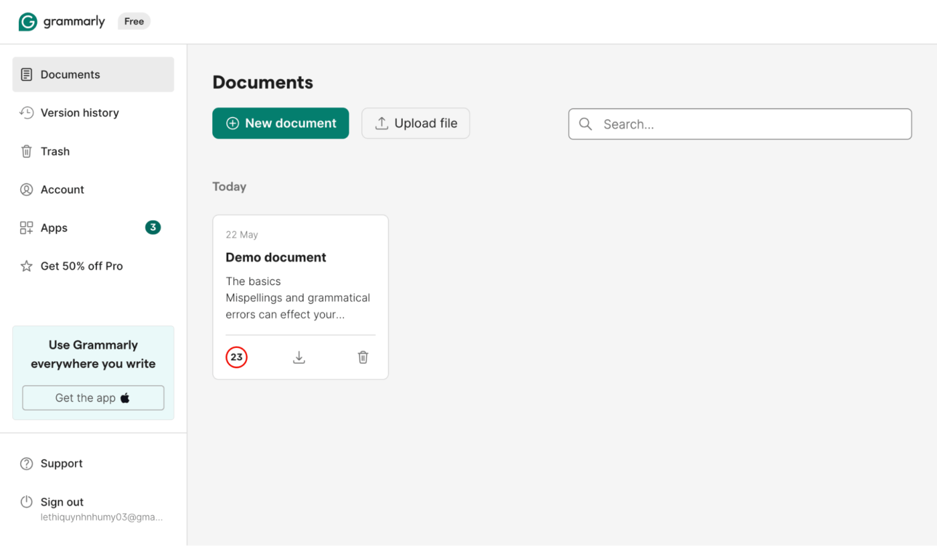This screenshot has height=546, width=937.
Task: Upload a file
Action: 415,123
